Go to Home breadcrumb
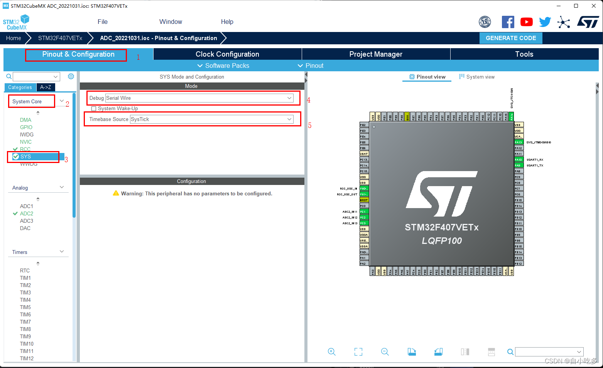This screenshot has height=368, width=603. pyautogui.click(x=14, y=38)
